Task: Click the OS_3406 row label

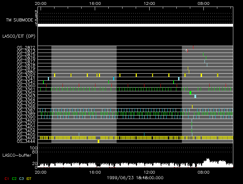Action: pyautogui.click(x=26, y=138)
